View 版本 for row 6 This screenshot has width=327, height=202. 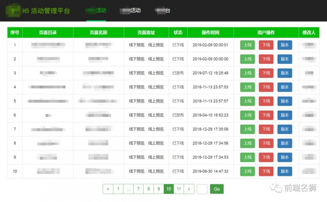[x=285, y=115]
